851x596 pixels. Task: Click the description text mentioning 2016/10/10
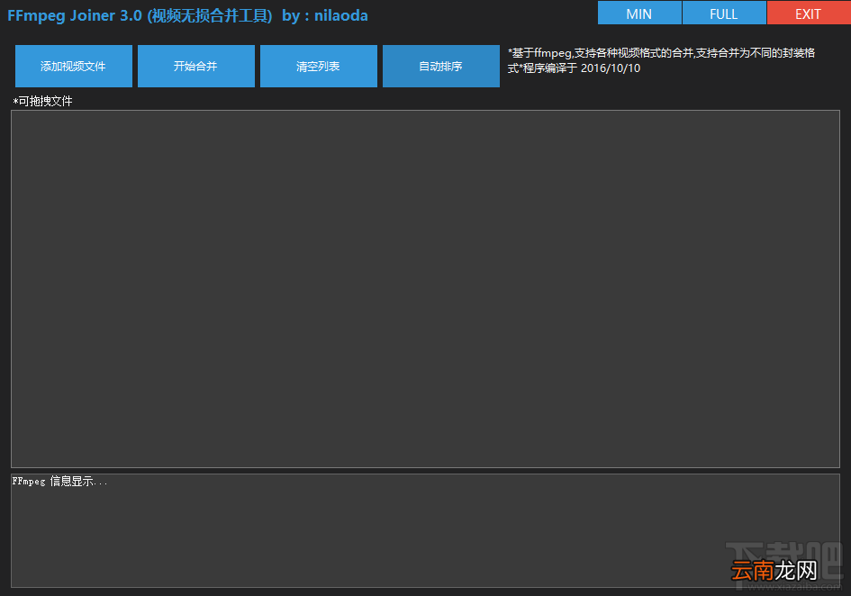(x=661, y=60)
